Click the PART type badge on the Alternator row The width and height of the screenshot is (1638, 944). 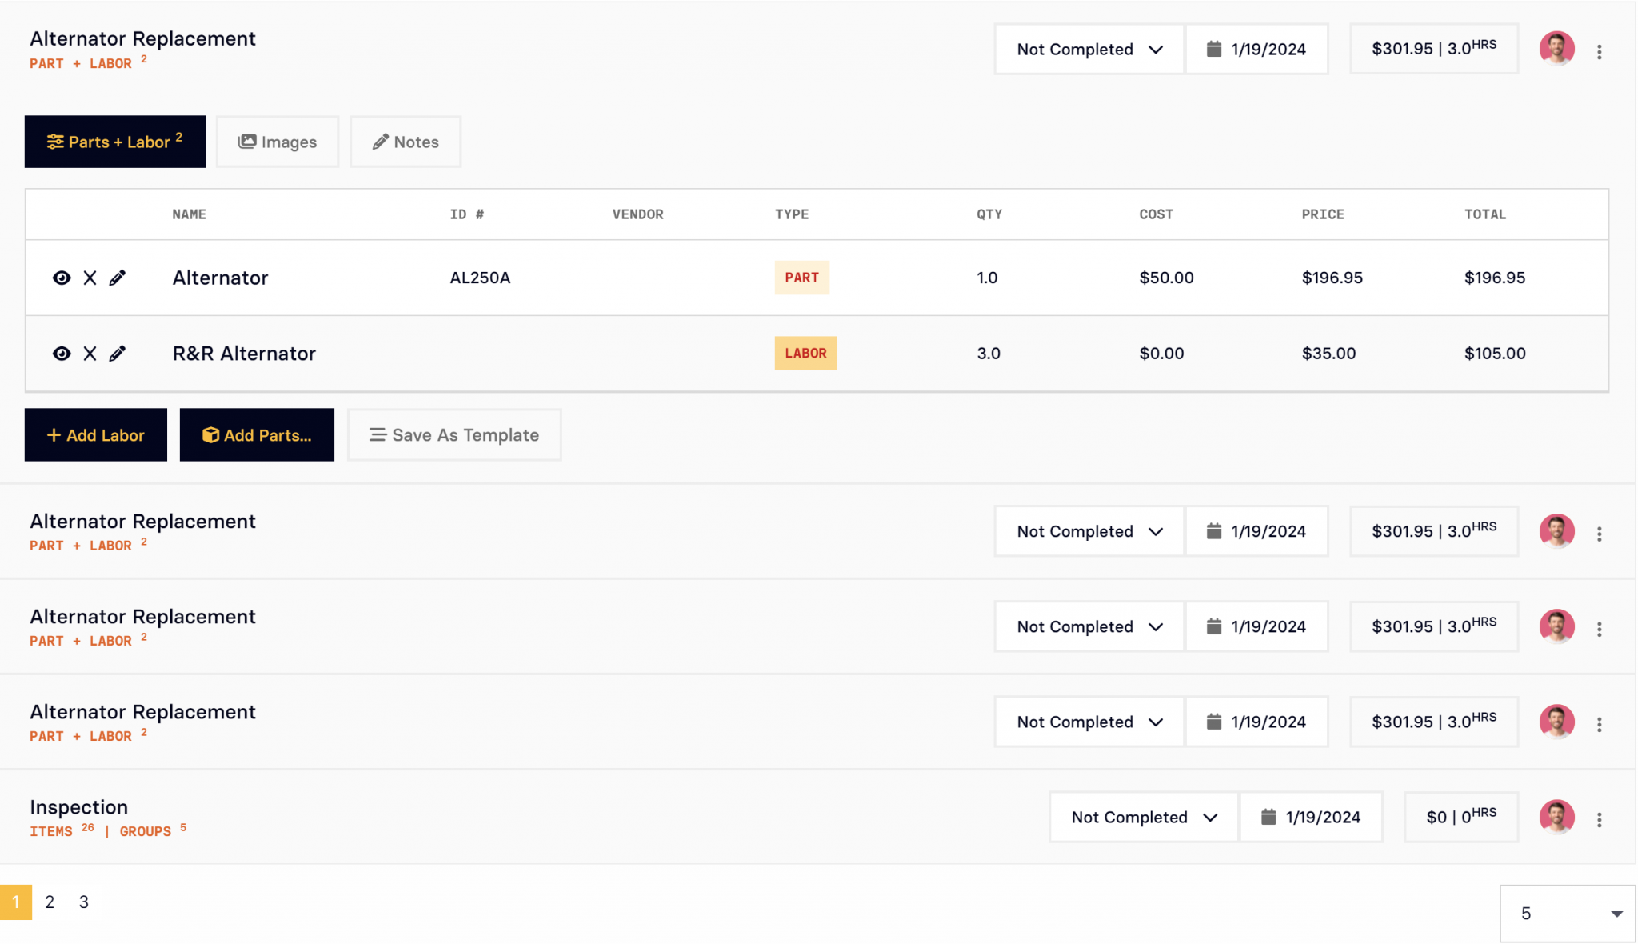click(x=801, y=278)
